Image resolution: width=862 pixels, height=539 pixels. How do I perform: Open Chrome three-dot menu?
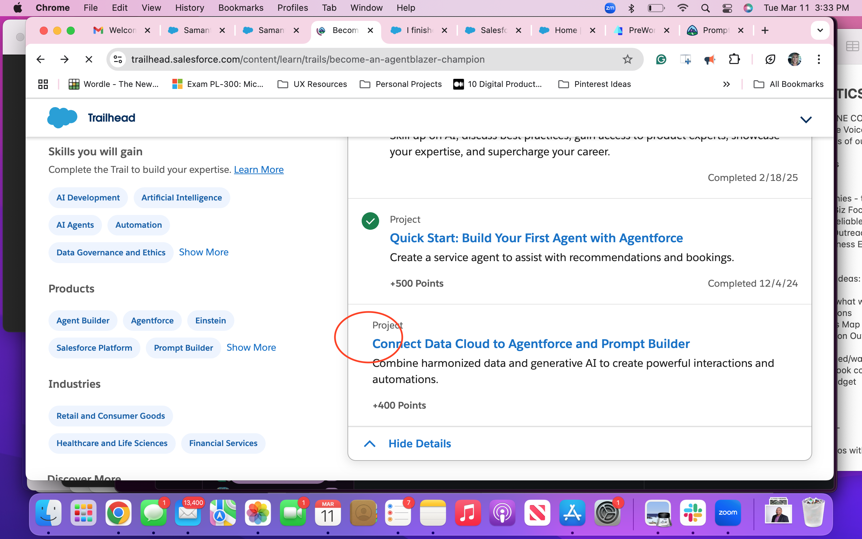[x=819, y=59]
